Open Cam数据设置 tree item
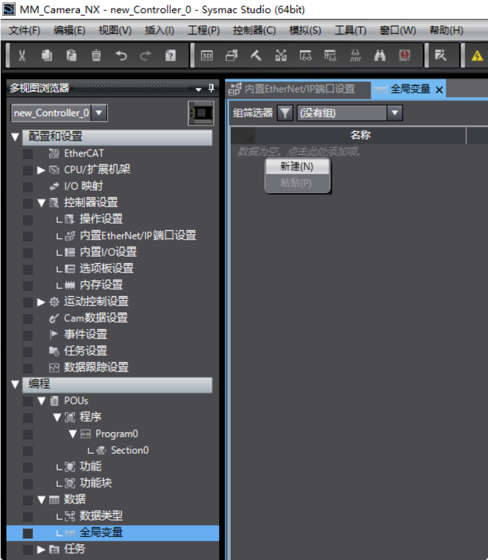Screen dimensions: 488x560 coord(96,318)
